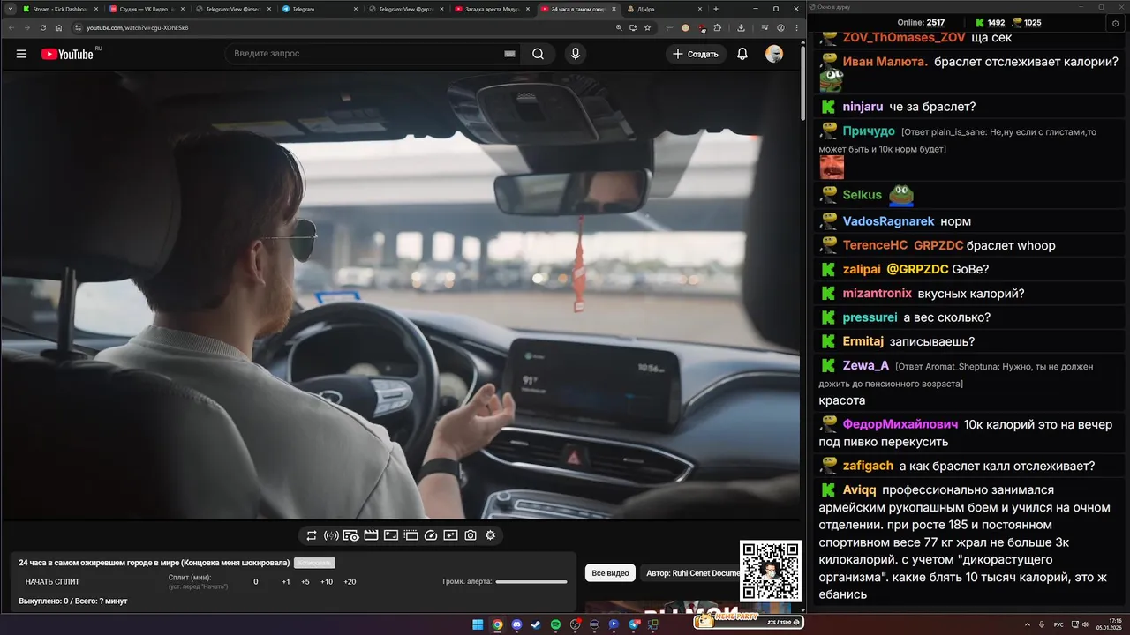Viewport: 1130px width, 635px height.
Task: Adjust the Громк. алерта volume slider
Action: tap(531, 582)
